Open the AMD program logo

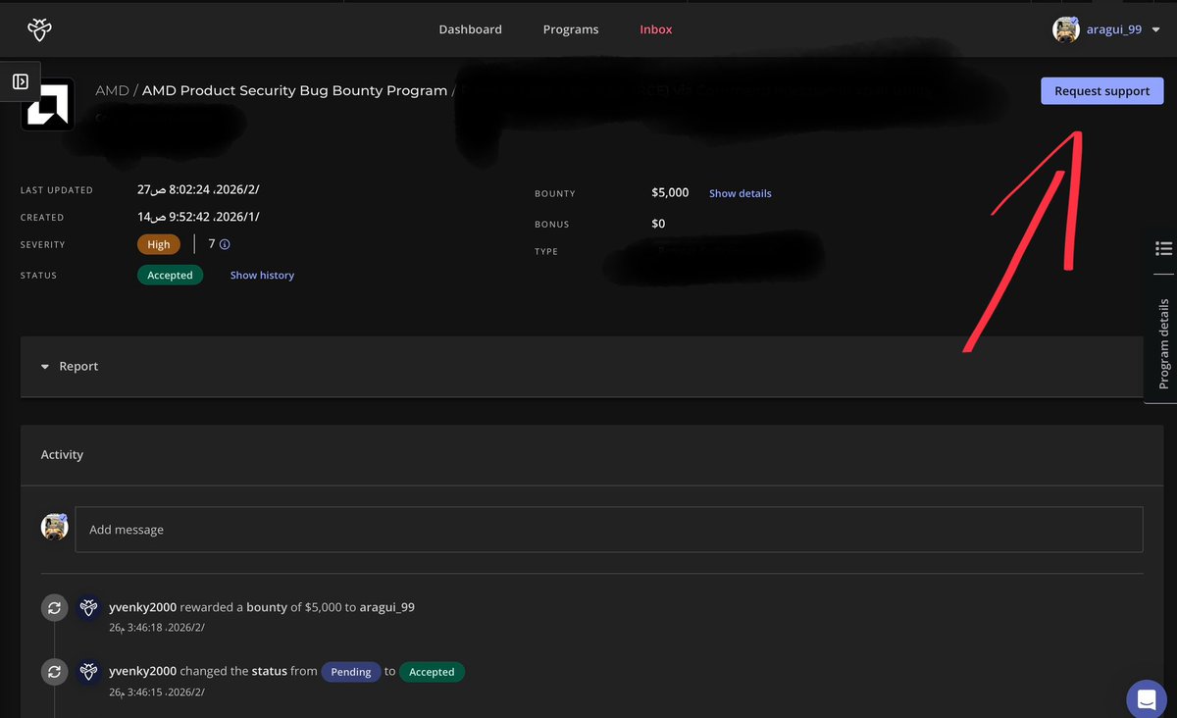[47, 104]
